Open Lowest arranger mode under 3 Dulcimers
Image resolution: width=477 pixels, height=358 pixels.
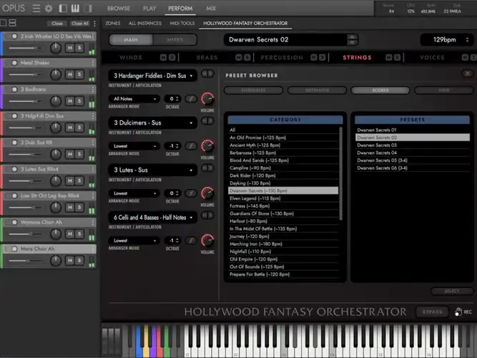point(134,146)
